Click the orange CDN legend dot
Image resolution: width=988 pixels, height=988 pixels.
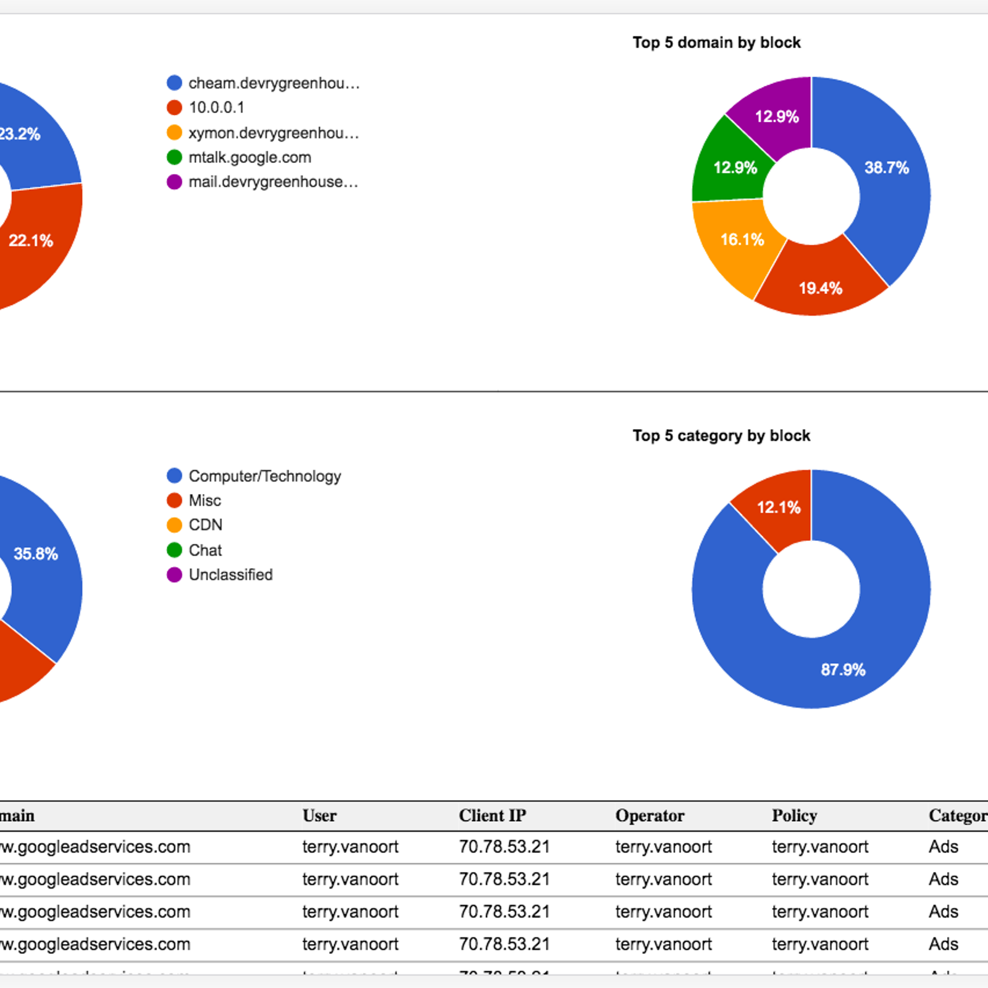[x=174, y=525]
